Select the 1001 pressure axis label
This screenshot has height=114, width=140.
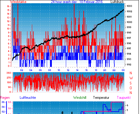[129, 17]
